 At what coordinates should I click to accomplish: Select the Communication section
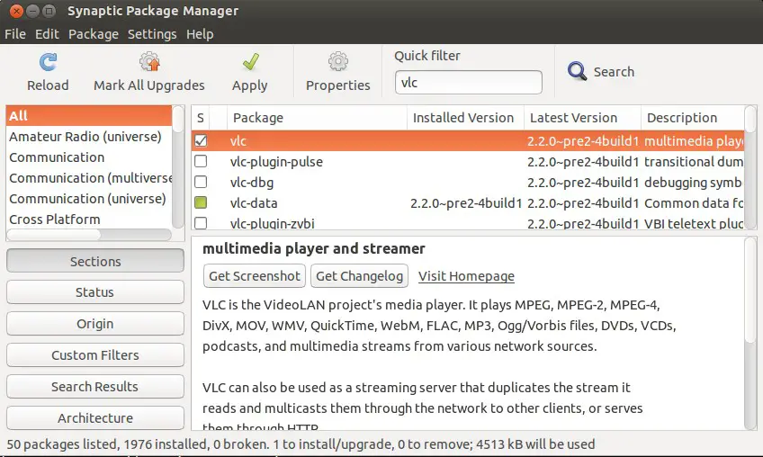click(x=89, y=157)
